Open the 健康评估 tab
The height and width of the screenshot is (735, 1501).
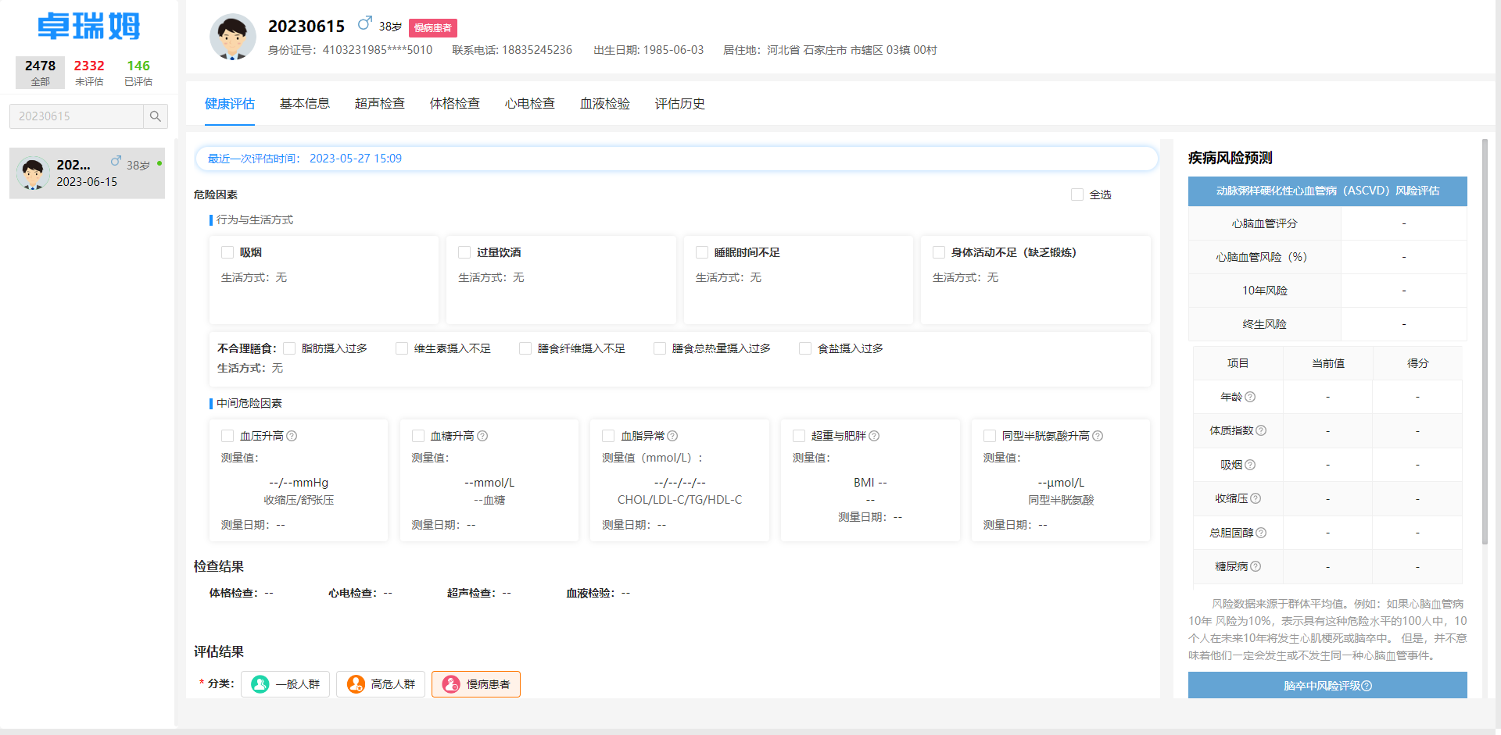click(x=230, y=104)
